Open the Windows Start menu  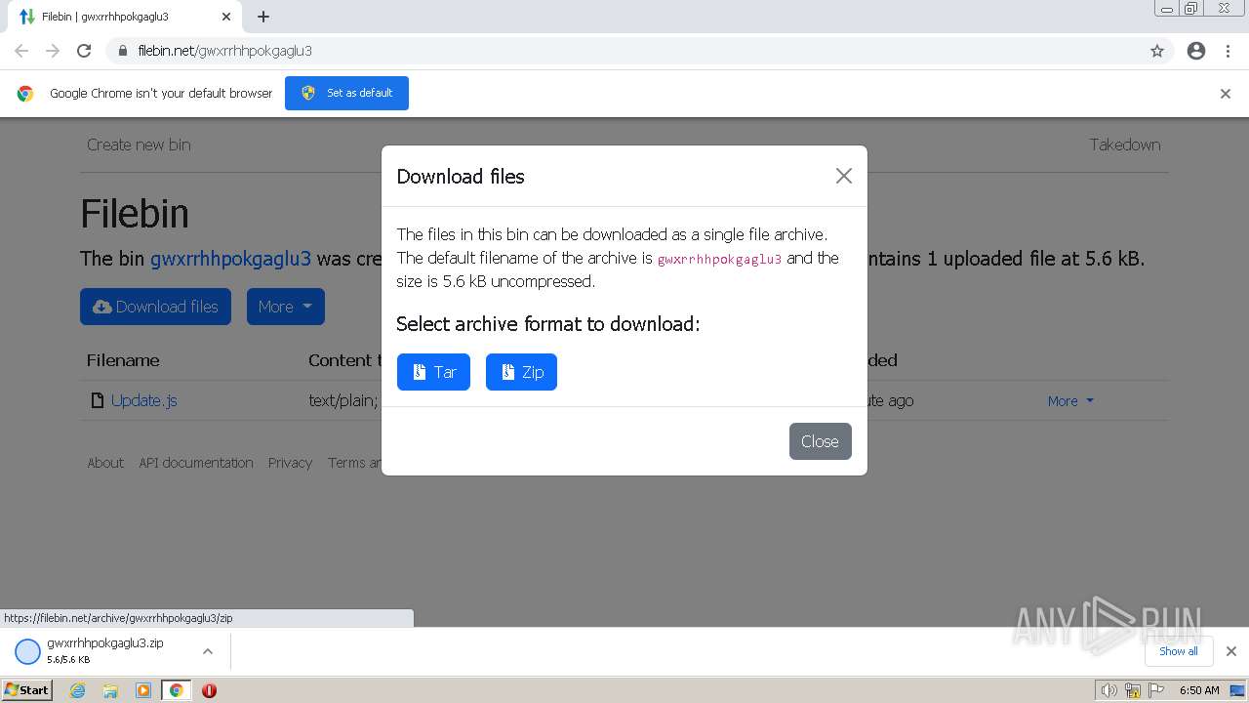pyautogui.click(x=27, y=690)
